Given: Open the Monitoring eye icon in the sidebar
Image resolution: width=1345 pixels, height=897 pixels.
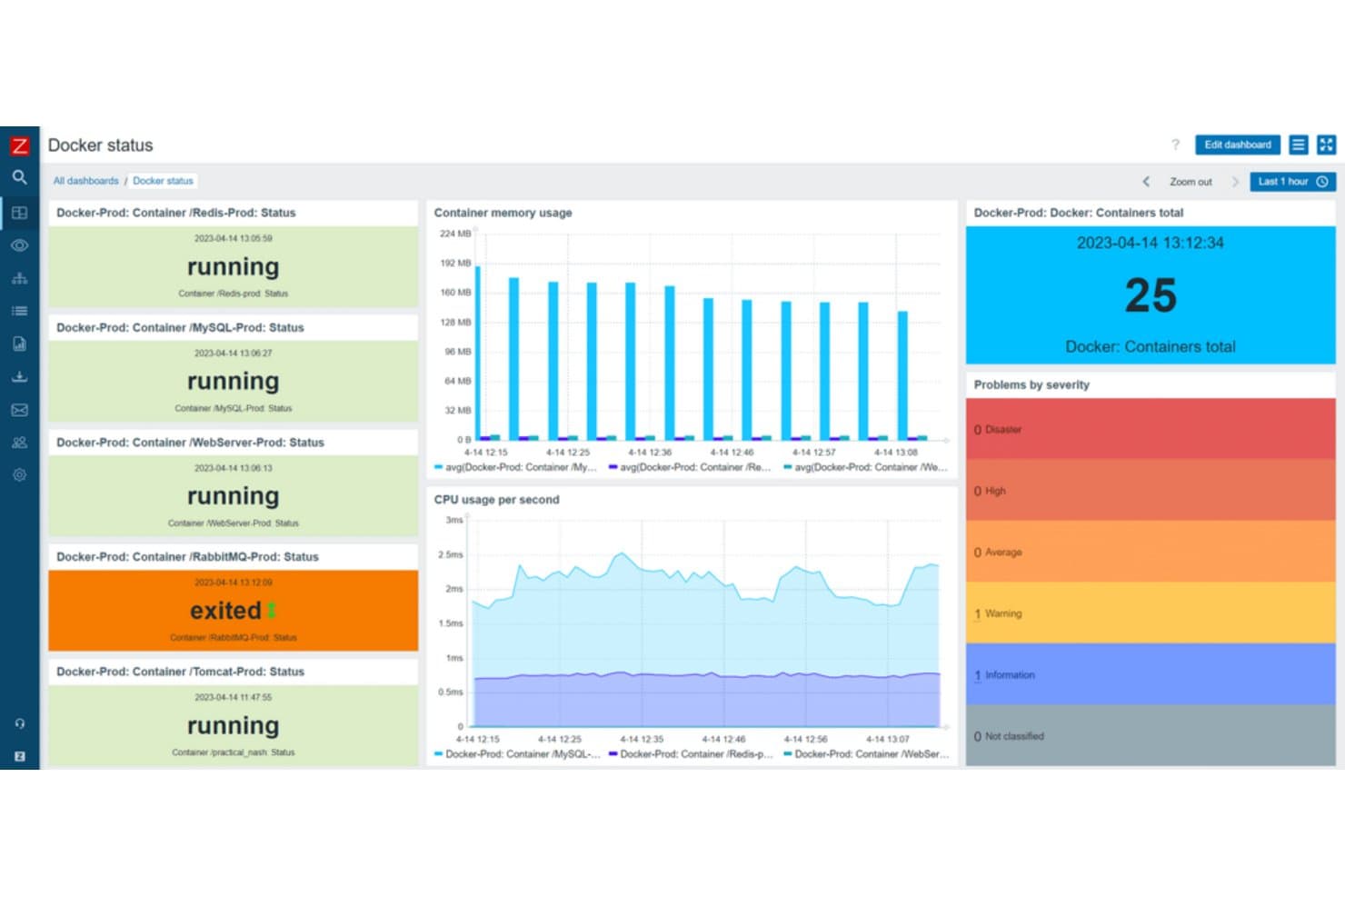Looking at the screenshot, I should (19, 245).
